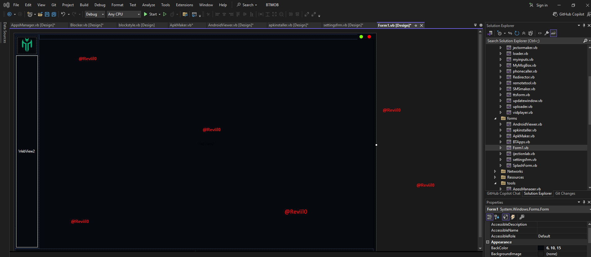Undo the last action with Undo arrow
Image resolution: width=591 pixels, height=257 pixels.
coord(63,14)
